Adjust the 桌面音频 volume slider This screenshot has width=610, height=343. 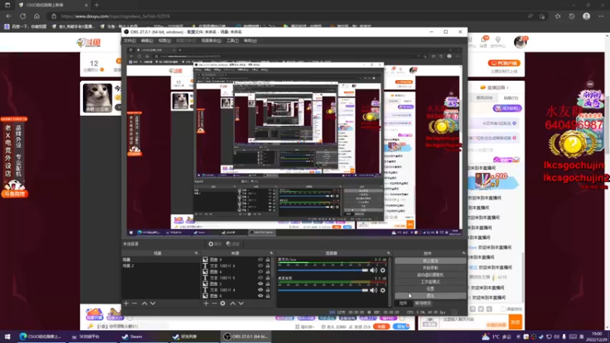[323, 290]
